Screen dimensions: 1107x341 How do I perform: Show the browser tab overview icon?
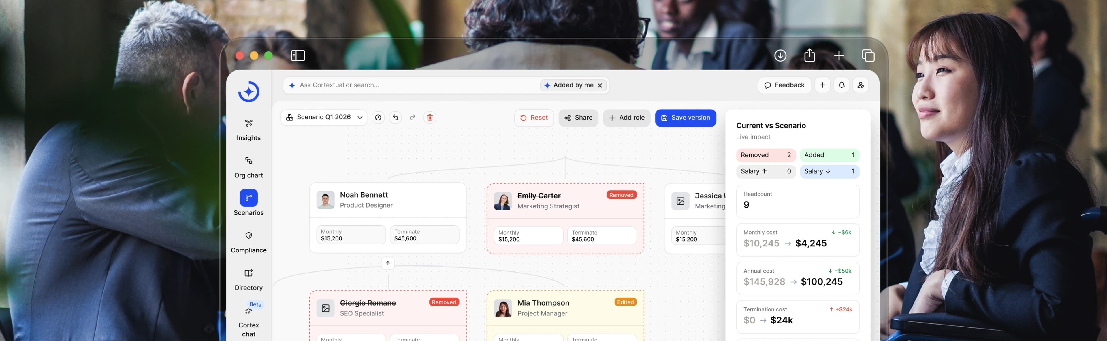click(868, 56)
